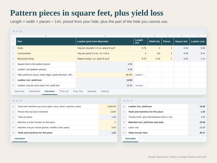
Task: Click the cost per sq ft 15.04
Action: (105, 85)
